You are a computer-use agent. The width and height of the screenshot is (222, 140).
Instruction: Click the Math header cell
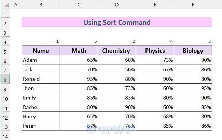pos(79,51)
